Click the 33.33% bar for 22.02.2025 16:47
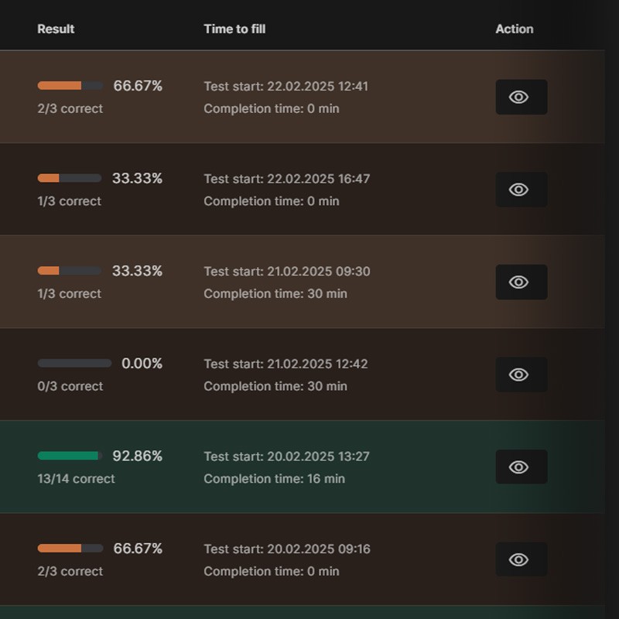The width and height of the screenshot is (619, 619). pyautogui.click(x=70, y=178)
